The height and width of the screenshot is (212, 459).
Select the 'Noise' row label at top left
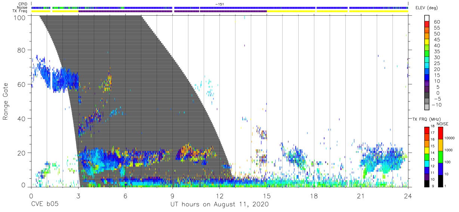tap(23, 7)
